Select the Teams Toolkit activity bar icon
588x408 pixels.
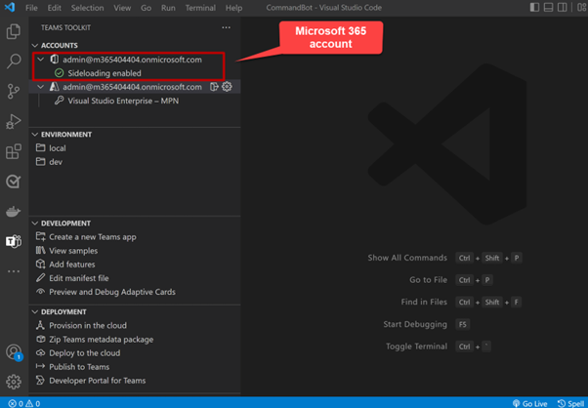click(x=14, y=241)
